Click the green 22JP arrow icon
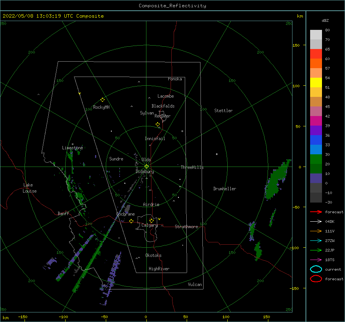 coord(316,250)
